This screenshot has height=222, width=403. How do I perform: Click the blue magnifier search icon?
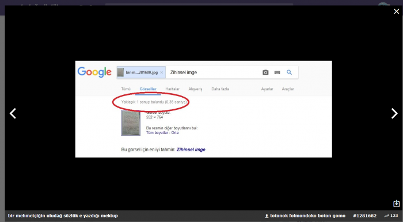289,72
